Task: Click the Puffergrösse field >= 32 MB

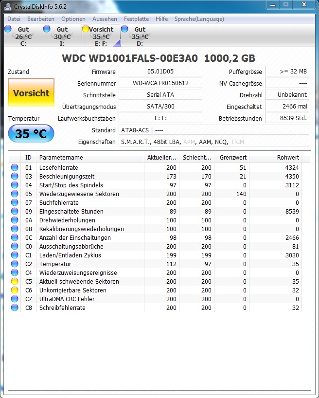Action: pos(287,72)
